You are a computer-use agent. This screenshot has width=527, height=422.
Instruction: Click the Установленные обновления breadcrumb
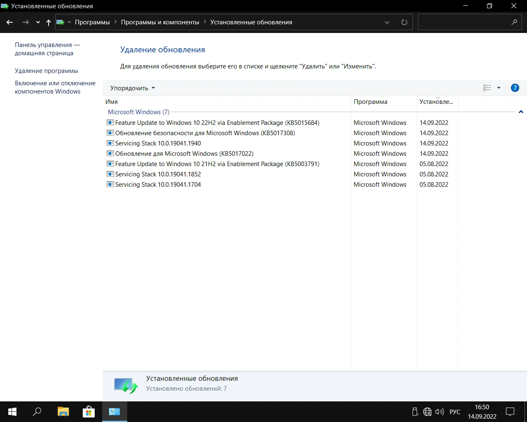coord(251,22)
